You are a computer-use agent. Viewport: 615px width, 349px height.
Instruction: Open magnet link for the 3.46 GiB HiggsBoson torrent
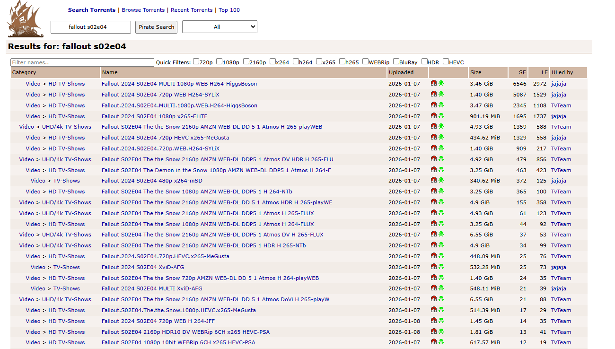click(433, 83)
